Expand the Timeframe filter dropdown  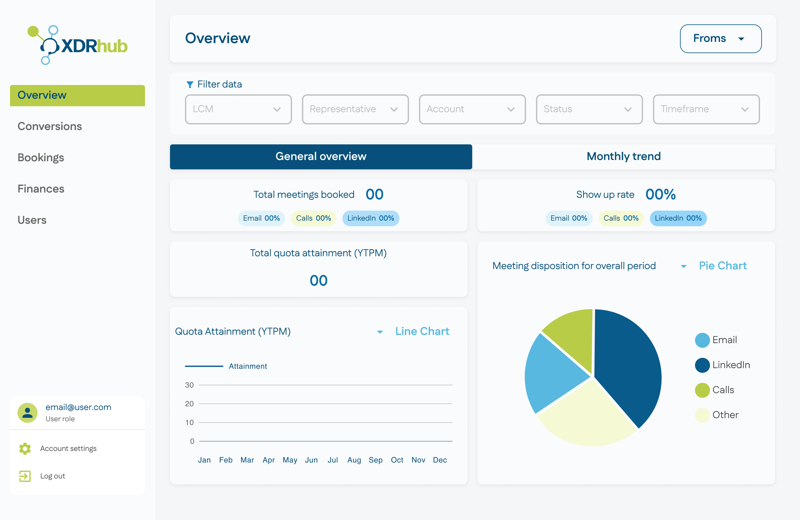706,109
